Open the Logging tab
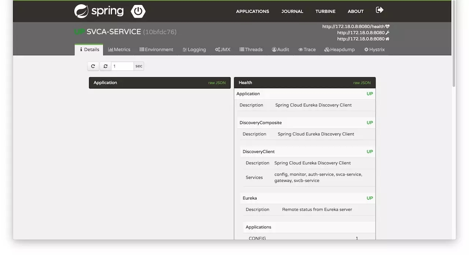This screenshot has width=469, height=255. (194, 49)
